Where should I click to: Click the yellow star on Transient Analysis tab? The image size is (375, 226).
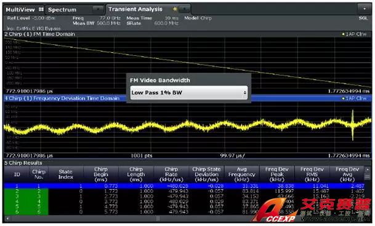pos(175,9)
